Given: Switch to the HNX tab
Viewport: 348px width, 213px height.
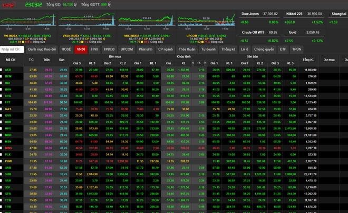Looking at the screenshot, I should 94,49.
